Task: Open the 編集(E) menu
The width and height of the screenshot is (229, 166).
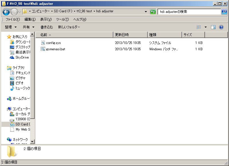Action: coord(30,19)
